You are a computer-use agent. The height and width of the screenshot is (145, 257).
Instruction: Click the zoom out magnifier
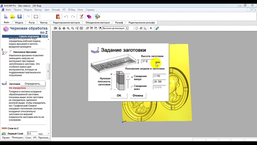pos(72,28)
